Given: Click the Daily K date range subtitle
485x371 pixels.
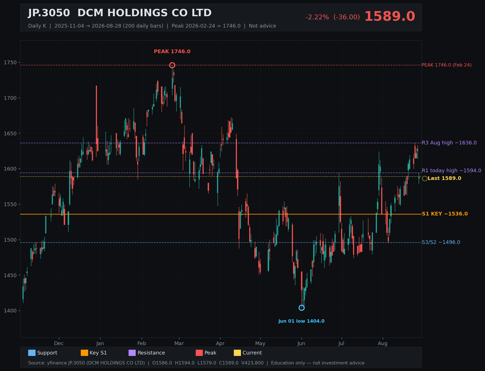Looking at the screenshot, I should [152, 26].
